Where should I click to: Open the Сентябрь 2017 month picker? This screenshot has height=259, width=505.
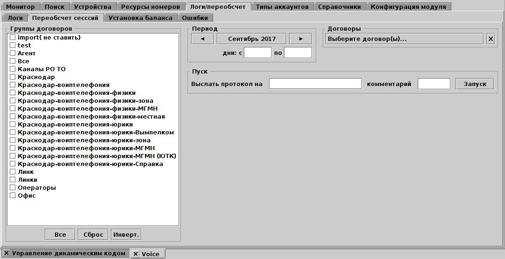coord(252,39)
